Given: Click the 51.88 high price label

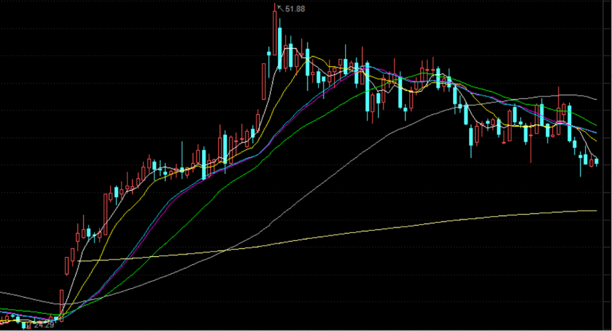Looking at the screenshot, I should [295, 8].
